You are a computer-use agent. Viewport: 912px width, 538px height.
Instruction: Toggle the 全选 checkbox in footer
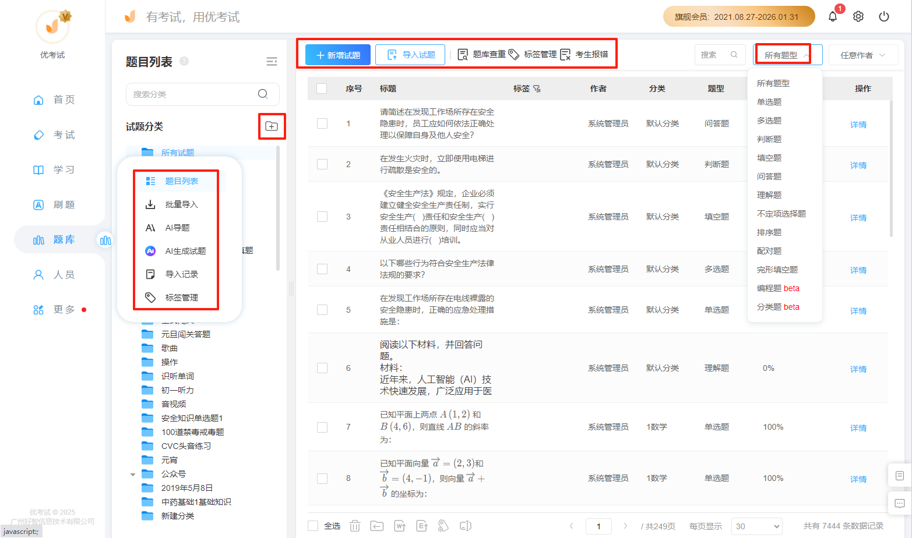(x=313, y=526)
